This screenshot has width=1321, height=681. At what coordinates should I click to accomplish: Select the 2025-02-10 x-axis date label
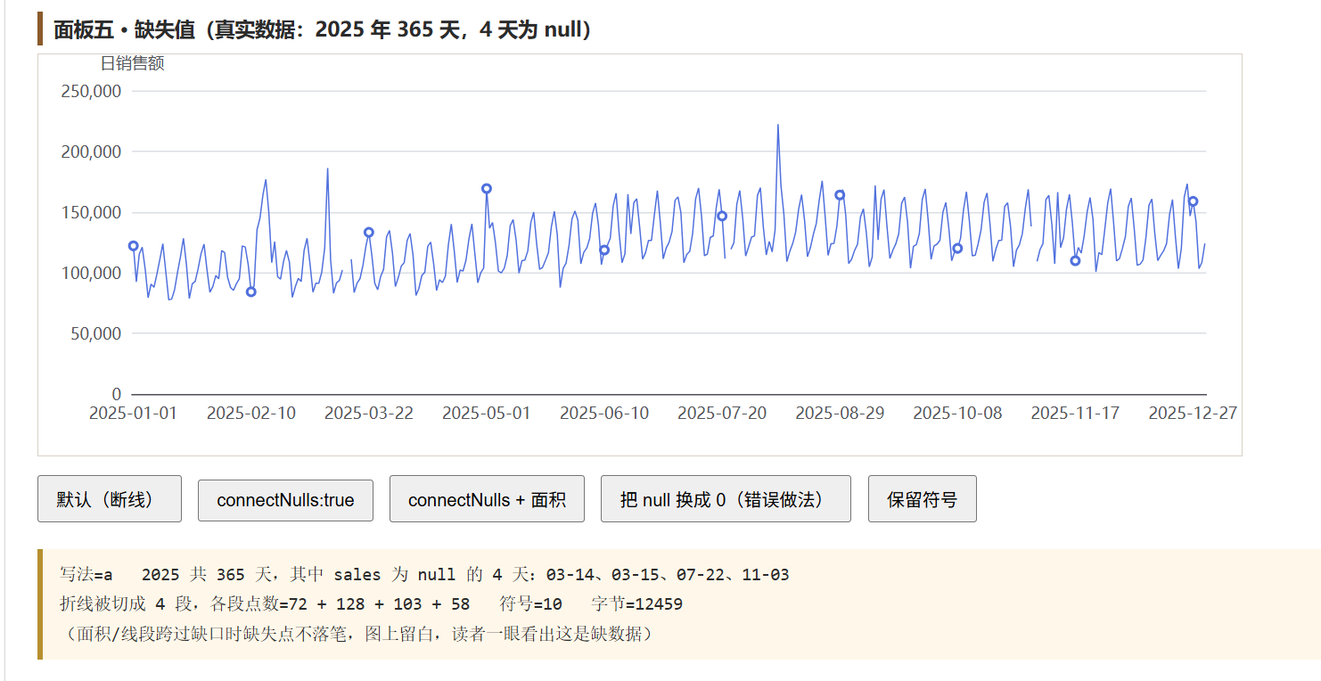pyautogui.click(x=251, y=414)
